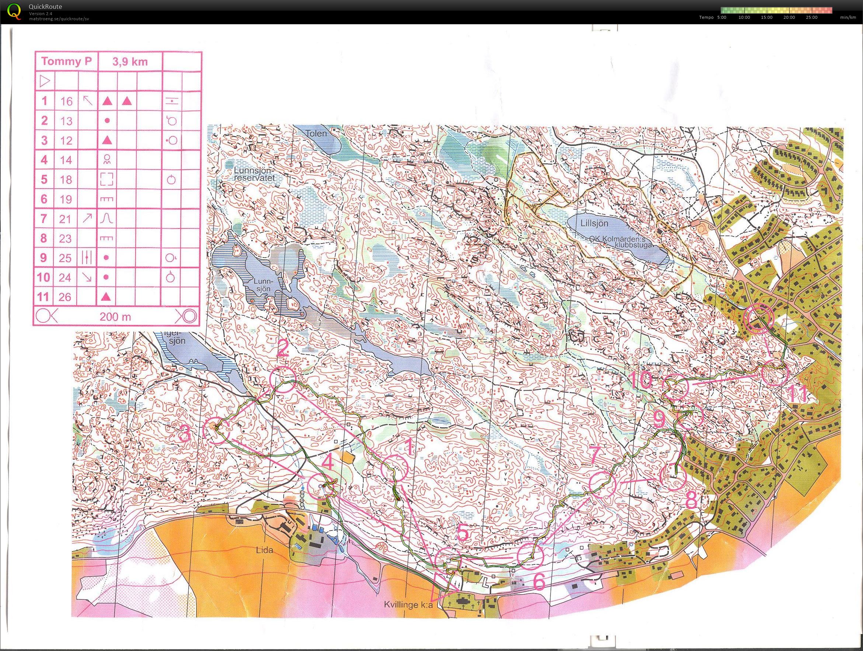Click the crossing symbol in table row 9

(87, 258)
